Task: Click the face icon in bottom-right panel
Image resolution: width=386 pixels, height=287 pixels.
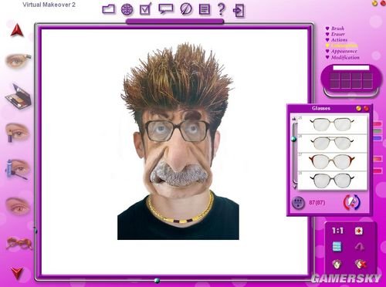Action: pos(337,264)
